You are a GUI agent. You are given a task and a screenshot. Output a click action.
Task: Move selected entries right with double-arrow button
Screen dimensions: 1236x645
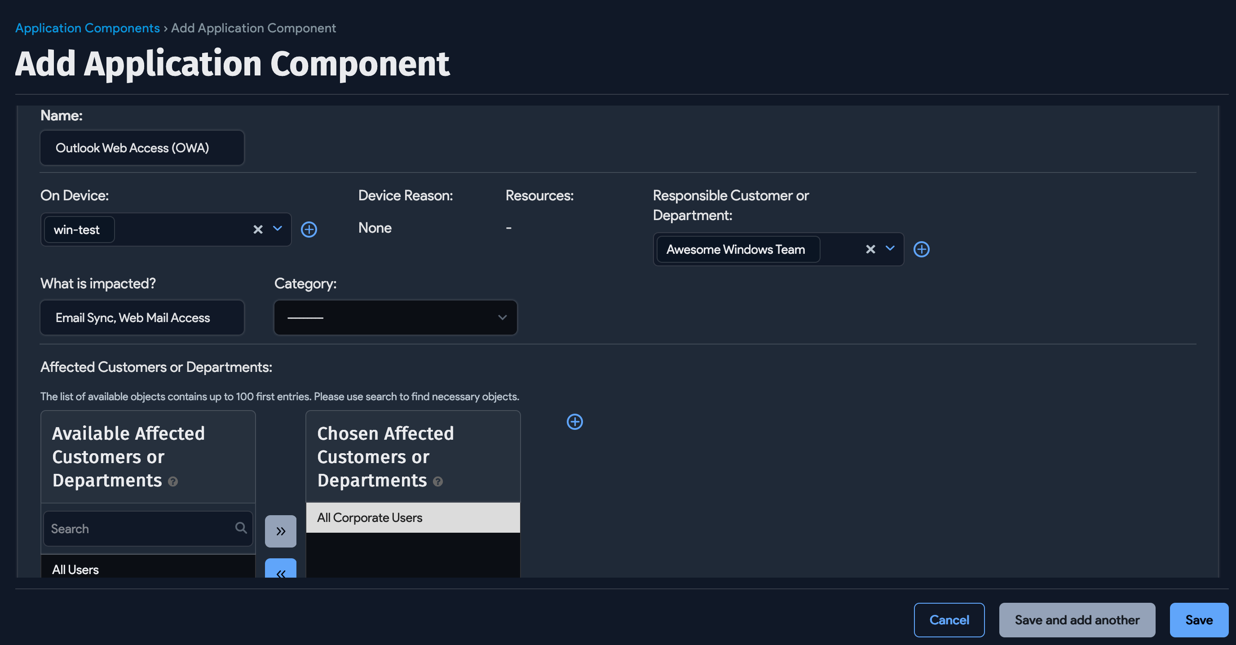tap(281, 531)
